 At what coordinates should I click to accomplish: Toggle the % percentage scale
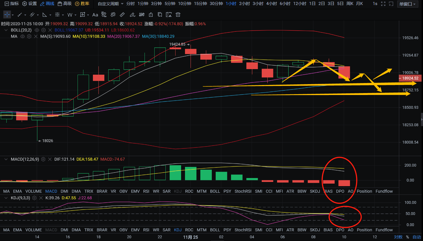tap(407, 237)
